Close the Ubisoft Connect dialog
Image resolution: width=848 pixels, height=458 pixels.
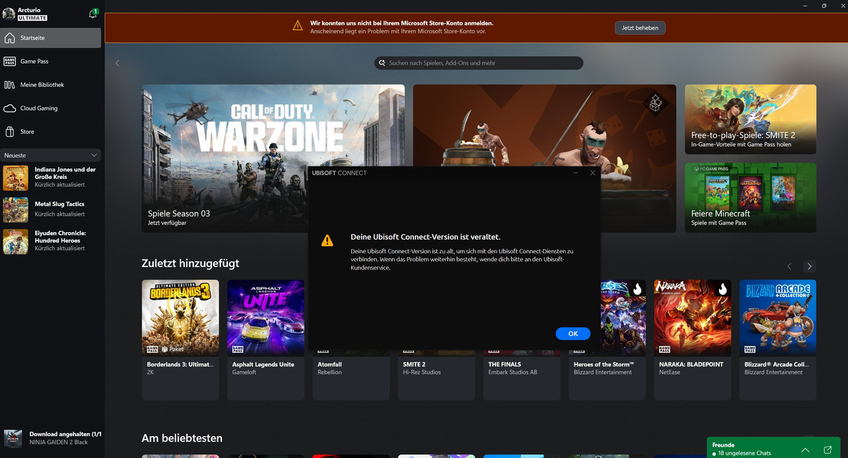click(x=592, y=173)
